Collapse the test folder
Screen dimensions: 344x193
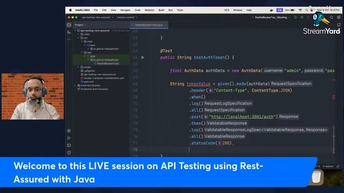[82, 53]
